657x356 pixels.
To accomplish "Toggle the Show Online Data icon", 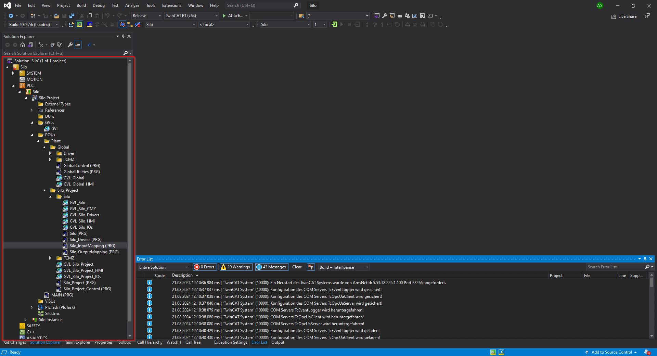I will 122,25.
